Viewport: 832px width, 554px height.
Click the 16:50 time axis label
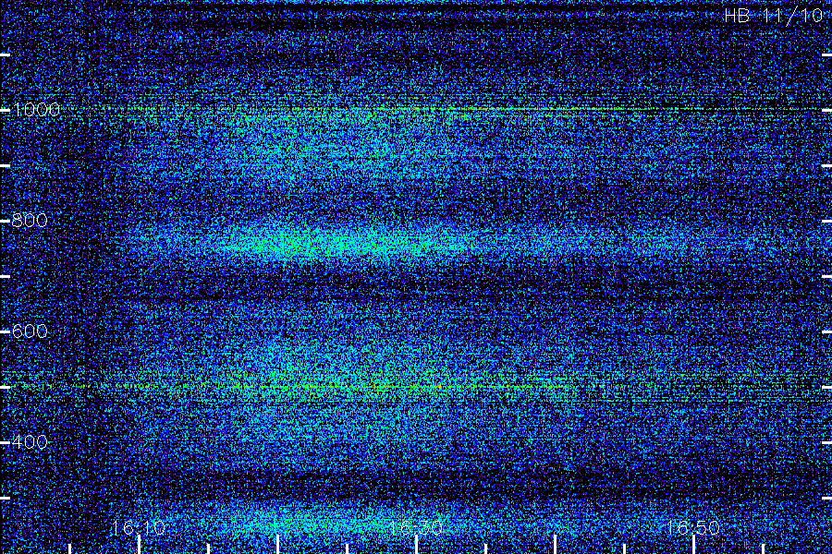tap(693, 527)
